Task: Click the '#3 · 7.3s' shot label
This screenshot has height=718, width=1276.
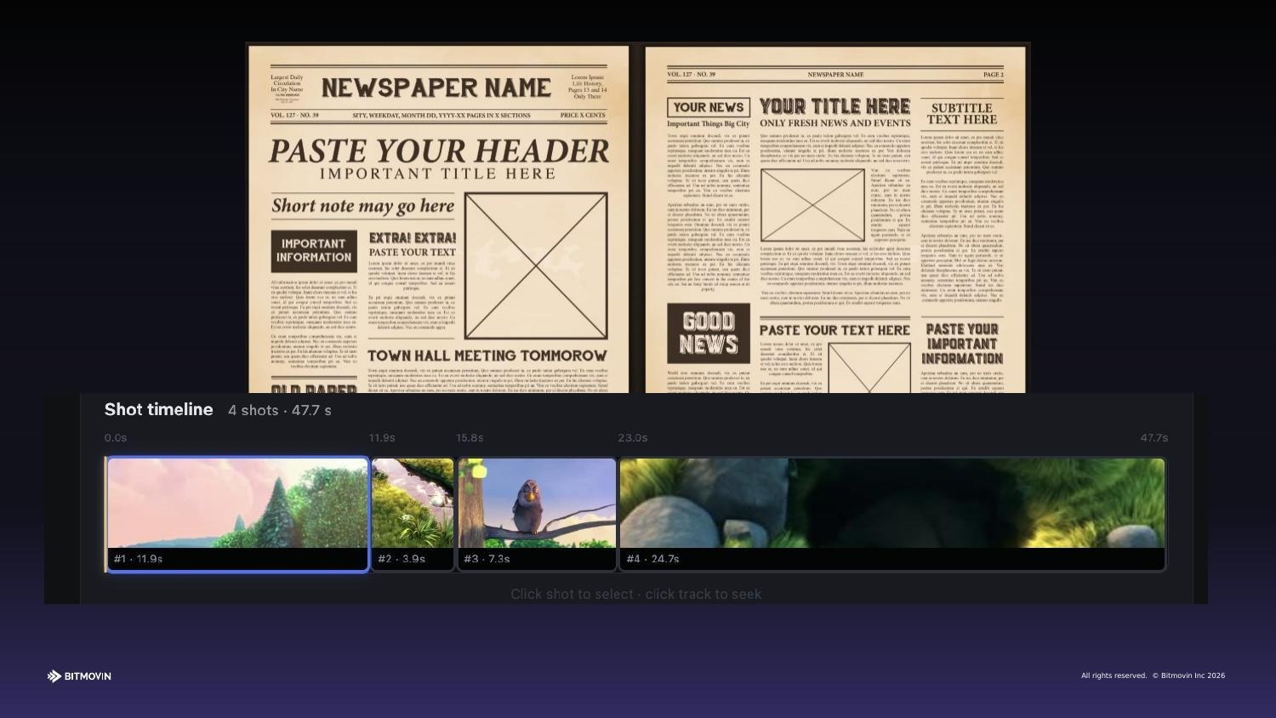Action: [487, 559]
